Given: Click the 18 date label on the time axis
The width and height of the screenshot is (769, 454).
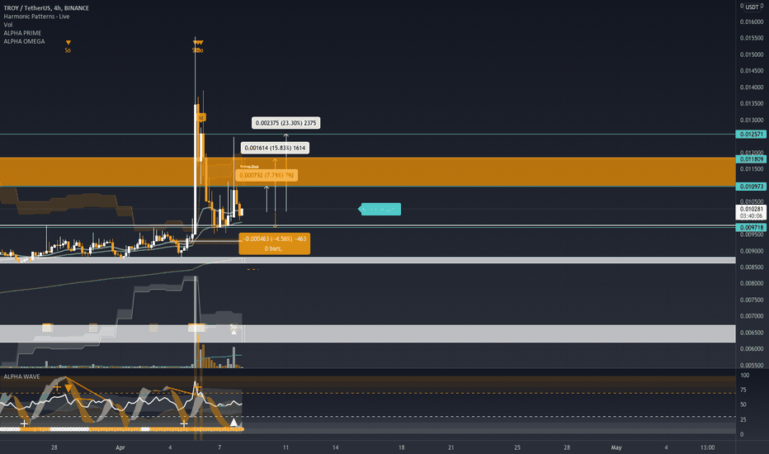Looking at the screenshot, I should pos(401,447).
